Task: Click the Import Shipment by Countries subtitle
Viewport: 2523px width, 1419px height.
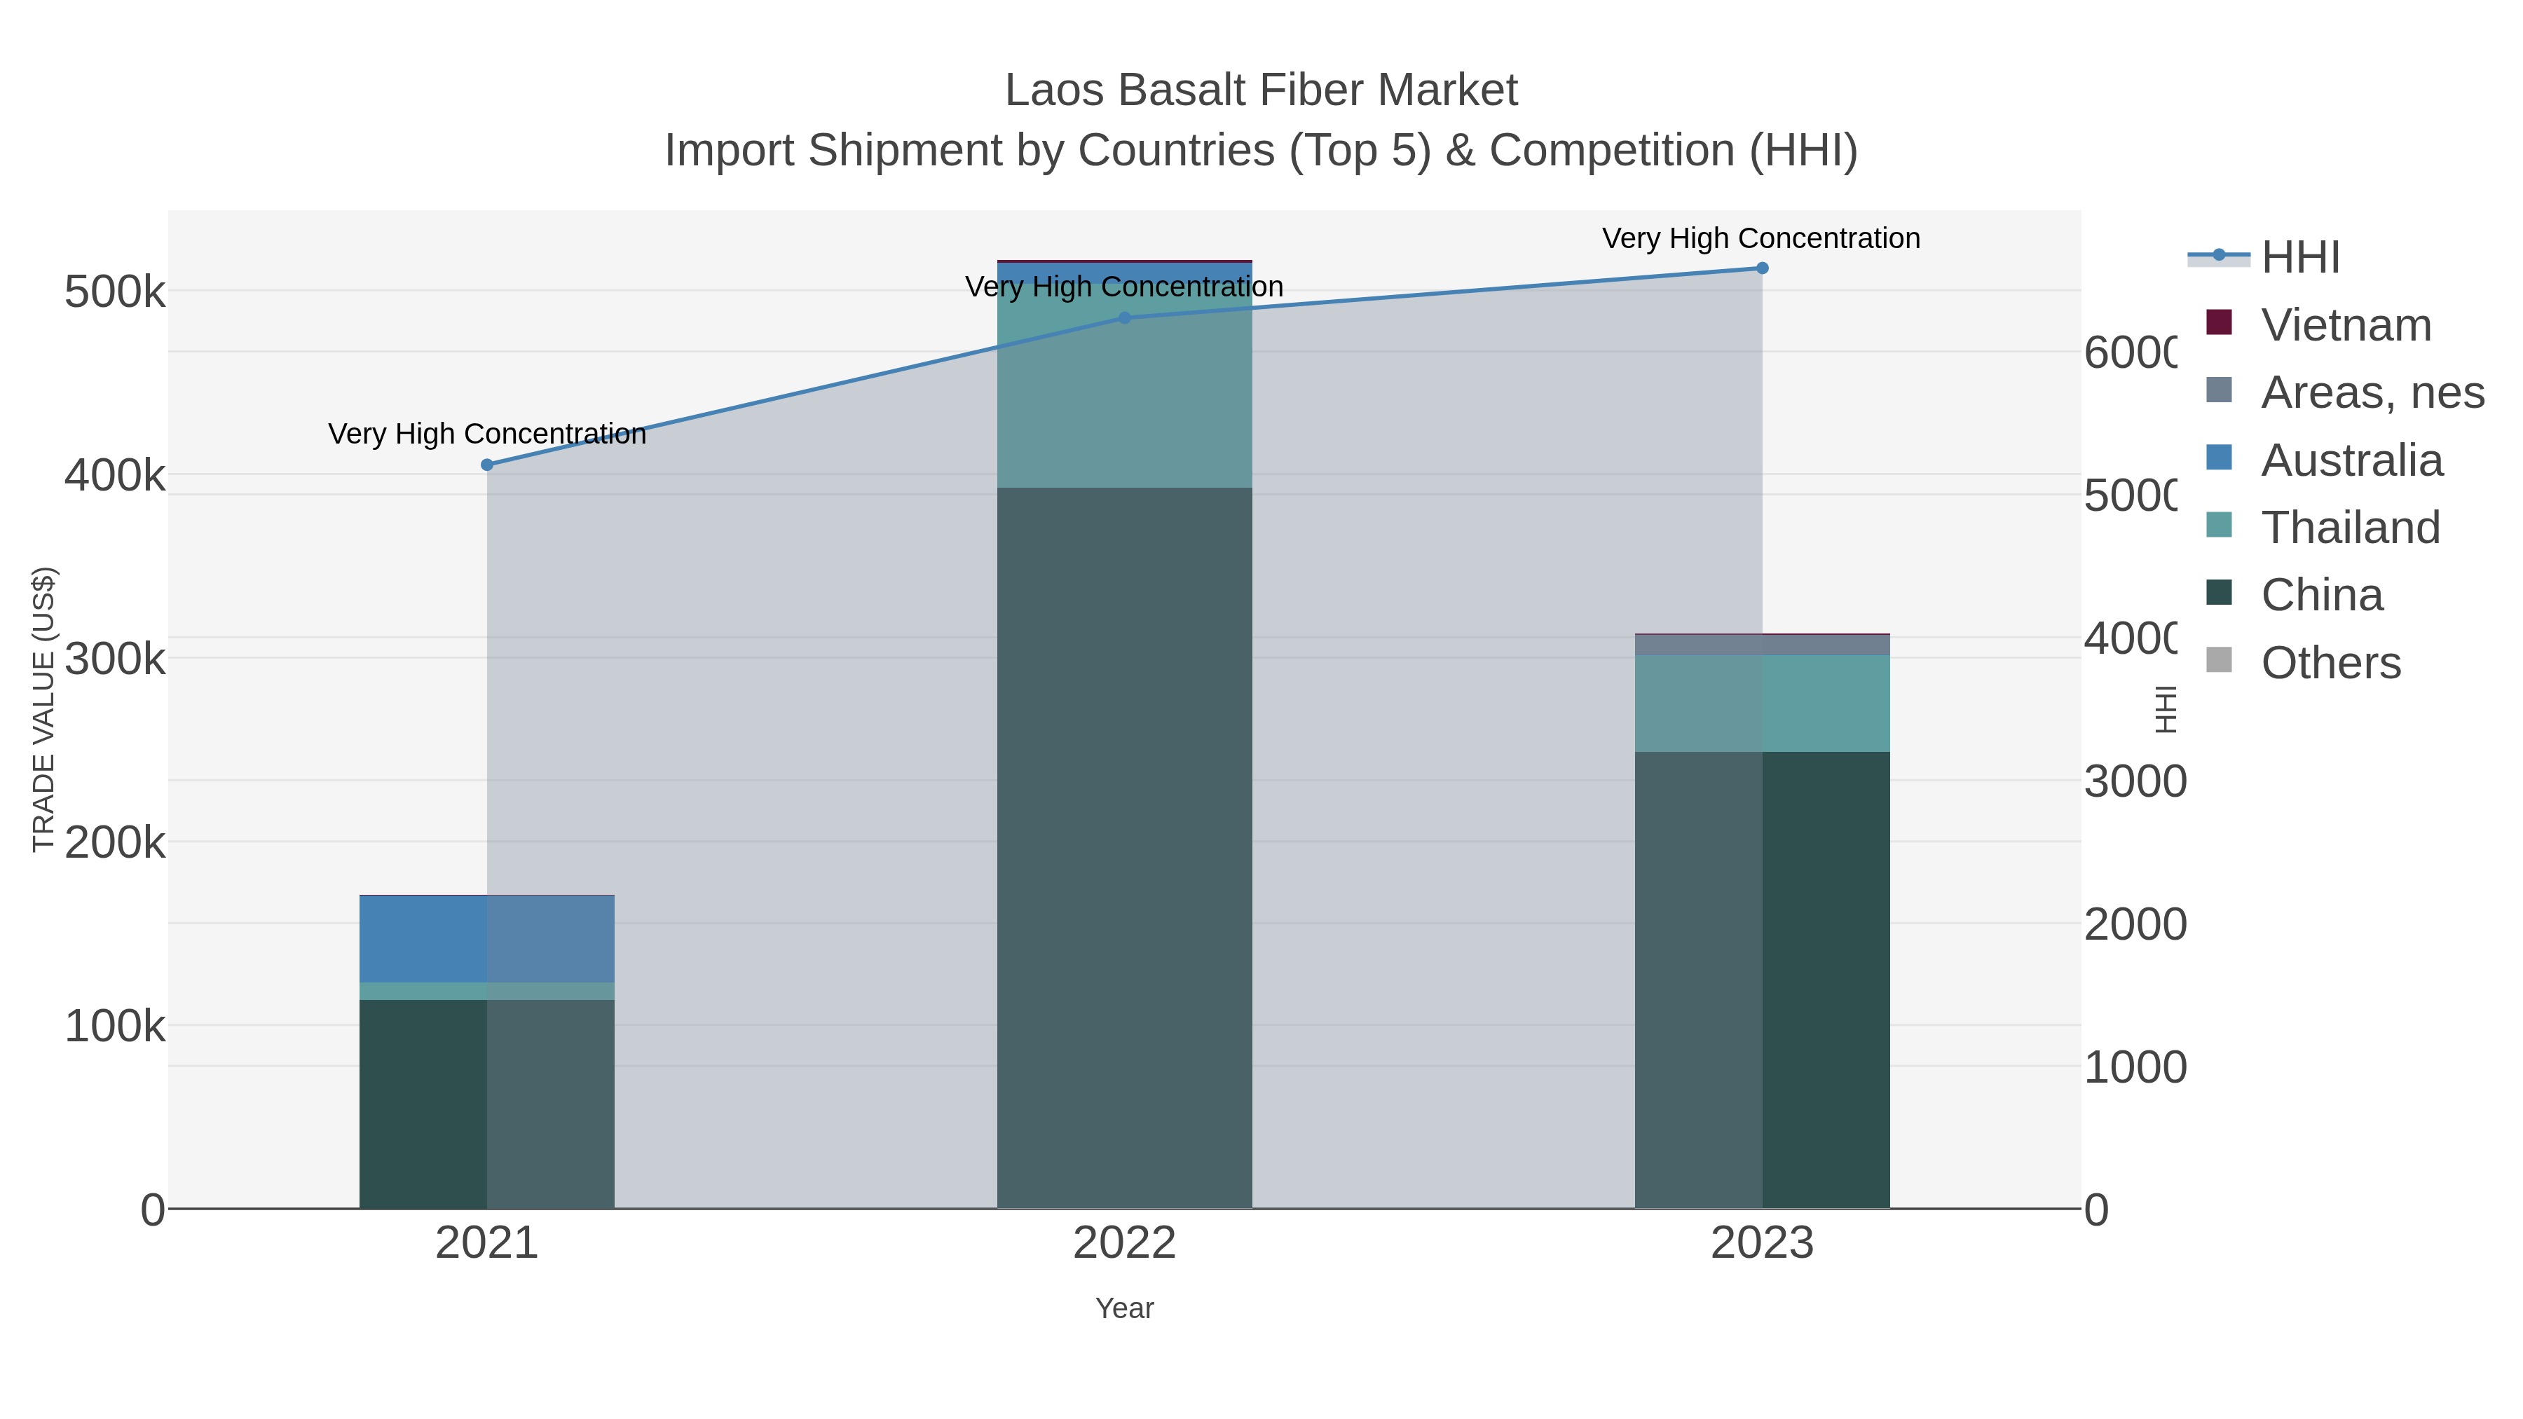Action: [x=1261, y=151]
